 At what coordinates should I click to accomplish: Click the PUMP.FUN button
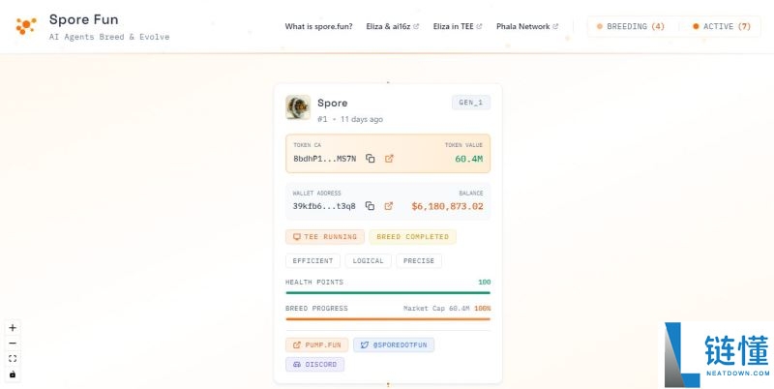coord(317,344)
